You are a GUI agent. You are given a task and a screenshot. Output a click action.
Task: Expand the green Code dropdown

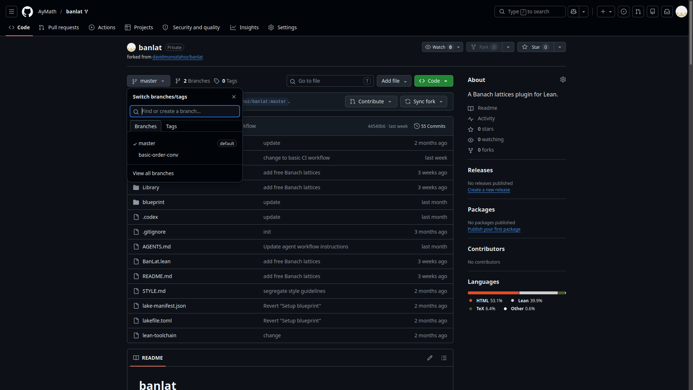[433, 81]
